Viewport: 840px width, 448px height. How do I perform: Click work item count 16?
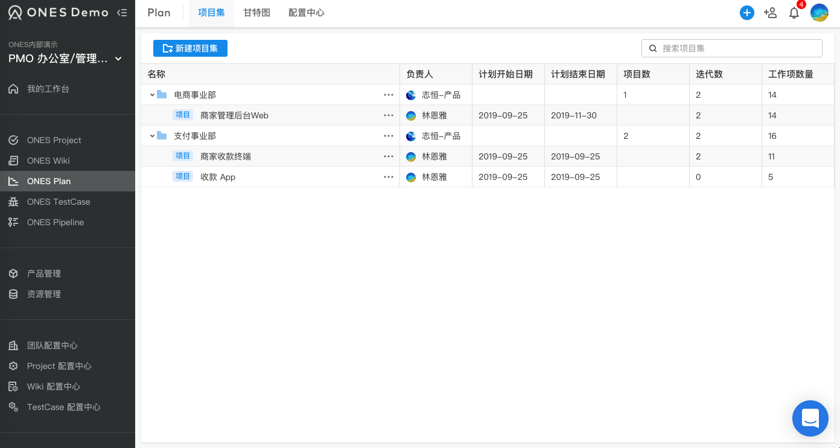[x=772, y=136]
